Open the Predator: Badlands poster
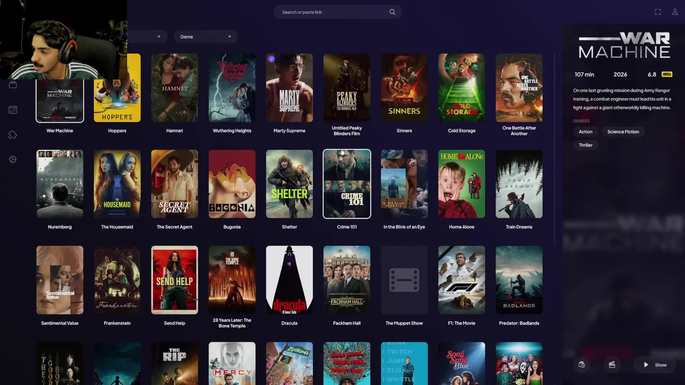This screenshot has width=685, height=385. pos(519,280)
